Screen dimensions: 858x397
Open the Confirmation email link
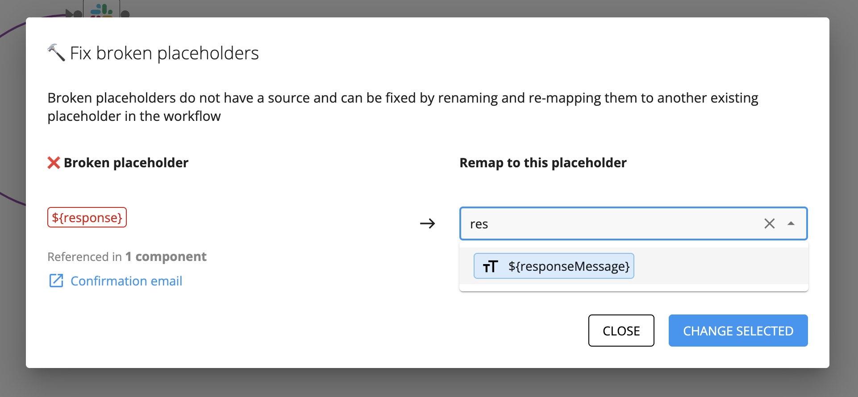[x=126, y=281]
